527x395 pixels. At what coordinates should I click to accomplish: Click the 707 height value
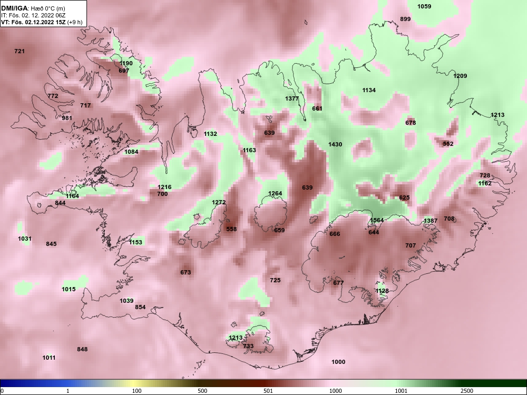point(411,246)
